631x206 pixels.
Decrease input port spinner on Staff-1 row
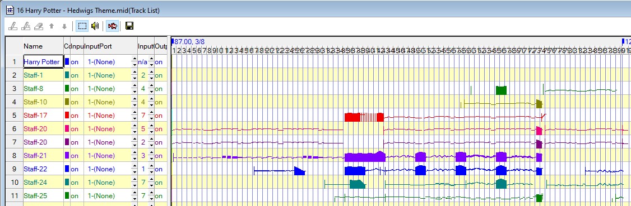click(134, 78)
